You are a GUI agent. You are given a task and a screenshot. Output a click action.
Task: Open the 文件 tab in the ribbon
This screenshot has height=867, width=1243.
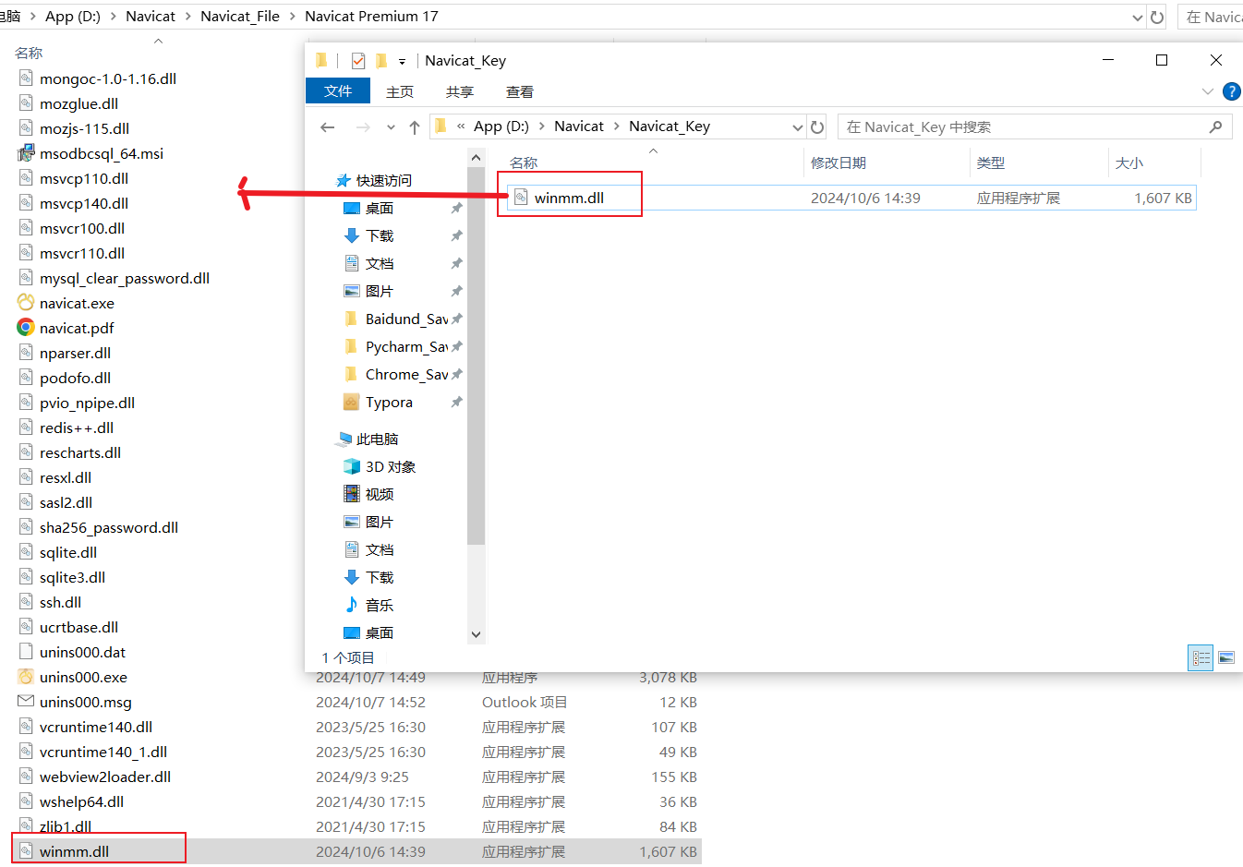[338, 90]
